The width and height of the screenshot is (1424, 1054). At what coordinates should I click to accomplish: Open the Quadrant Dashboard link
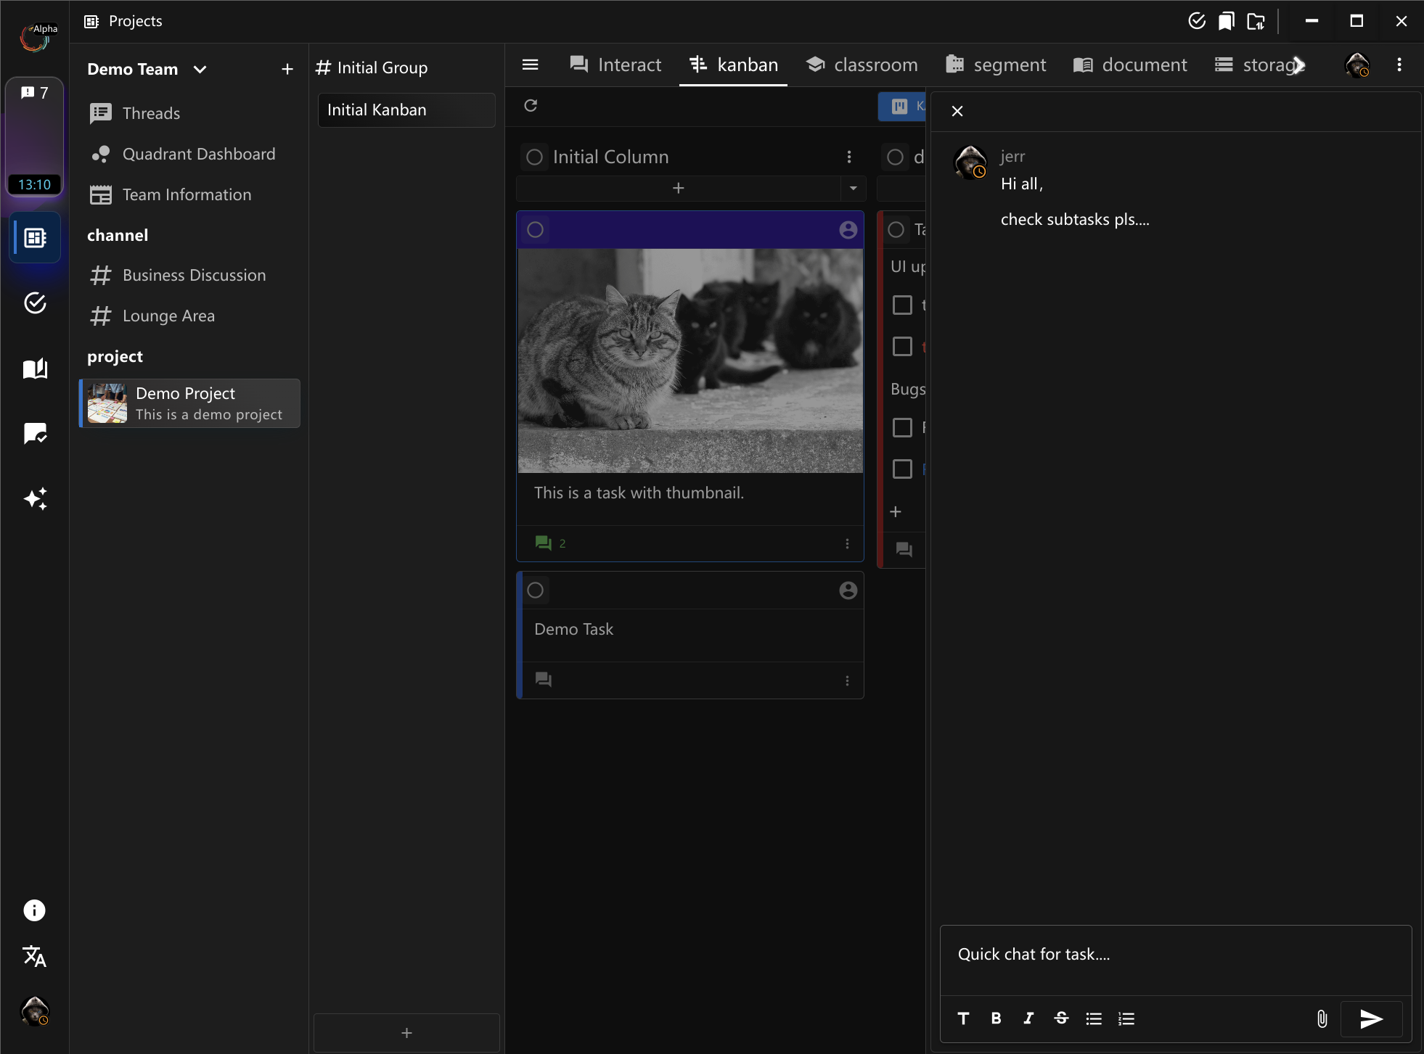(x=198, y=155)
